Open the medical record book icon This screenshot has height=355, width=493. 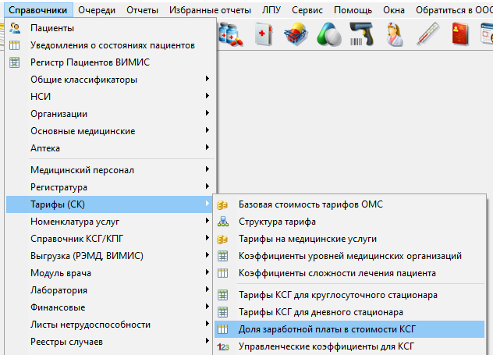pyautogui.click(x=262, y=37)
